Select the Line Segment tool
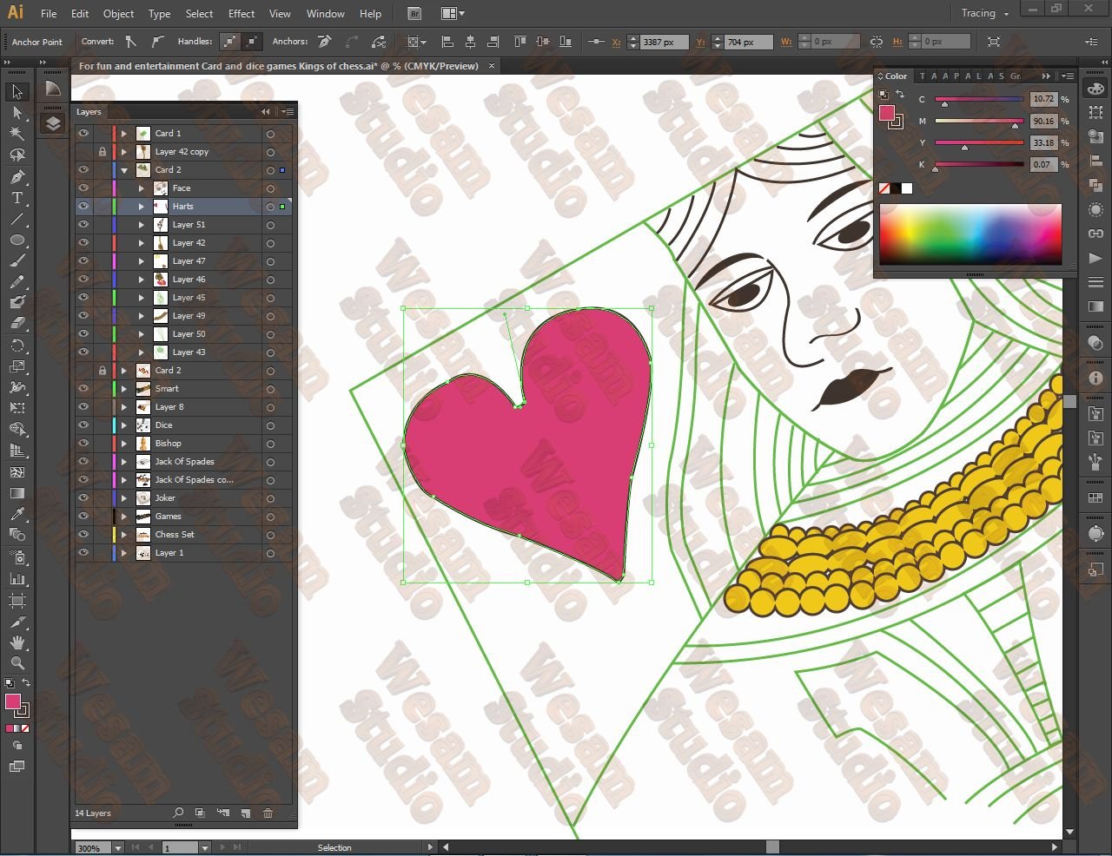This screenshot has height=856, width=1112. tap(17, 219)
